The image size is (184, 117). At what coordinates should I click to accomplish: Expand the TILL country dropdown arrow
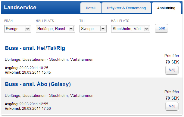pos(103,29)
